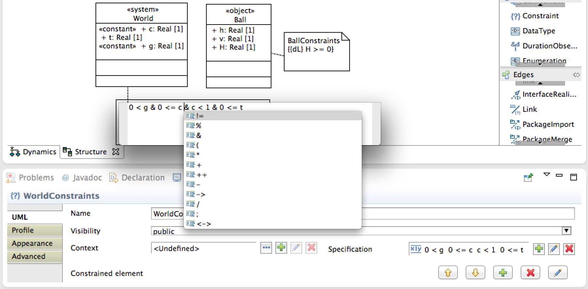588x289 pixels.
Task: Choose the PackageImport edge tool
Action: point(548,125)
